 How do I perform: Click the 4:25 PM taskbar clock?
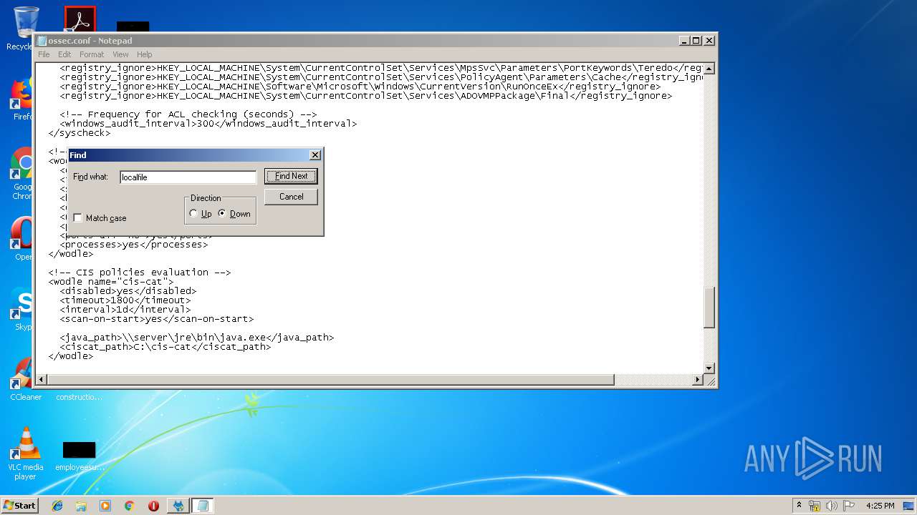coord(880,506)
